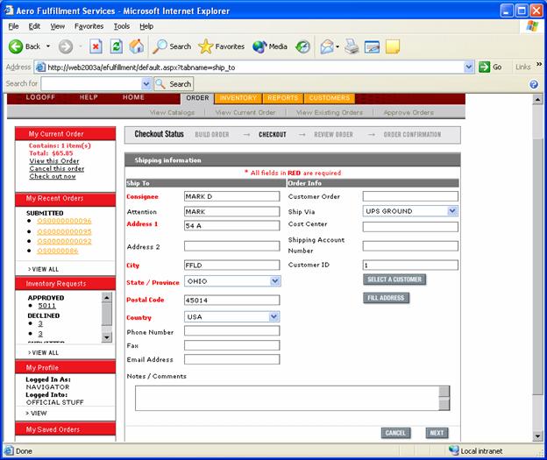
Task: Click the Stop loading icon
Action: [96, 46]
